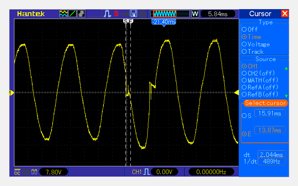Click the 0.00000Hz frequency readout
The height and width of the screenshot is (186, 298).
211,172
